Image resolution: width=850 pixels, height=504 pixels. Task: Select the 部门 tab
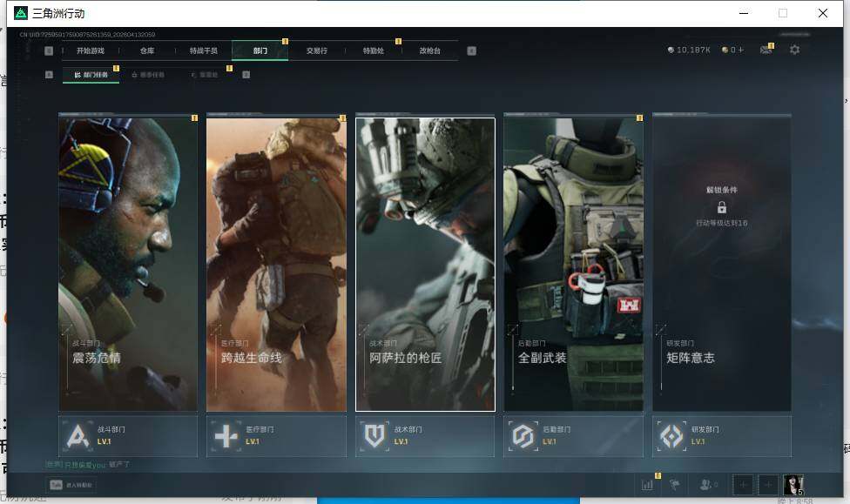click(x=260, y=51)
